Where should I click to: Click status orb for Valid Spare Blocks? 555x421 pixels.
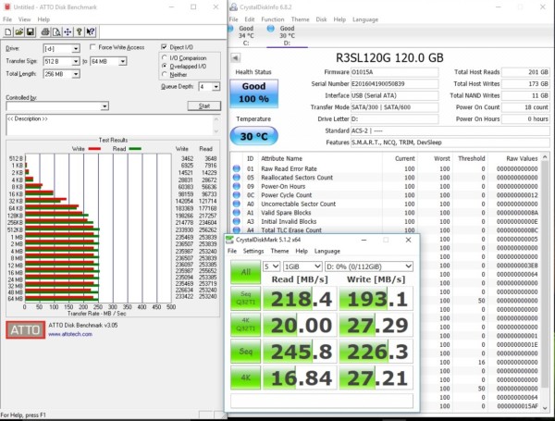point(237,213)
